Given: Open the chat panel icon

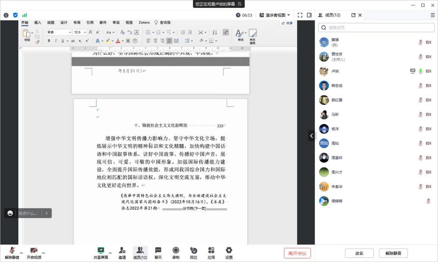Looking at the screenshot, I should click(x=158, y=251).
